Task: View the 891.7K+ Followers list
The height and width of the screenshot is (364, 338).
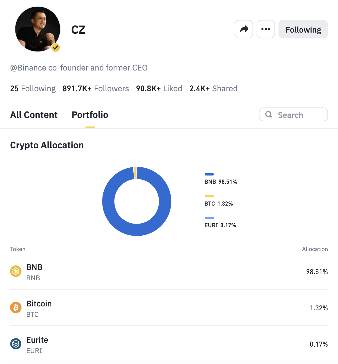Action: point(95,89)
